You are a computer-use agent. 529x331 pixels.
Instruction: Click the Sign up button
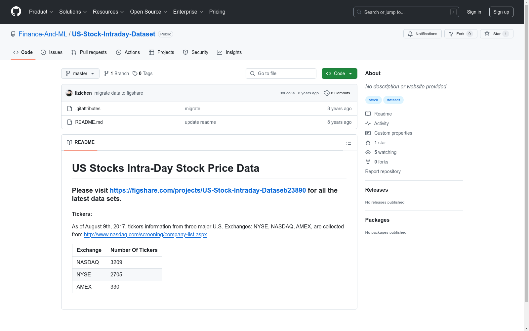501,12
